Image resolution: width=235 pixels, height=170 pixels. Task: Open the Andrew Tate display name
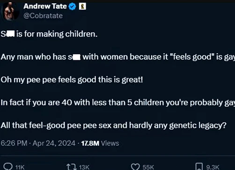[x=45, y=6]
